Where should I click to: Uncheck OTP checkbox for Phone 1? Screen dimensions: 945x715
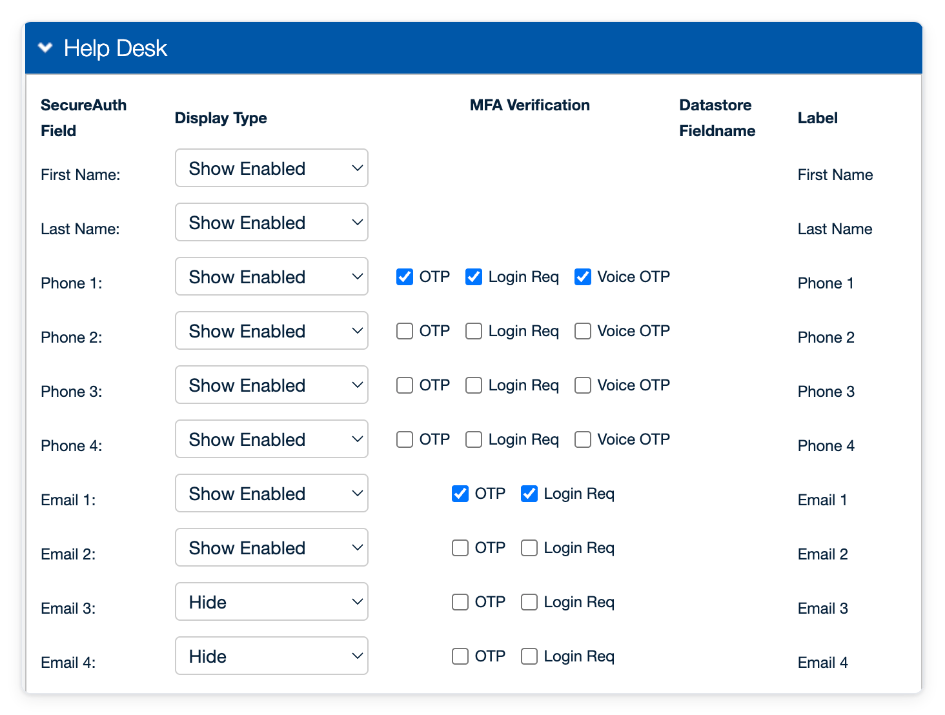(x=405, y=277)
